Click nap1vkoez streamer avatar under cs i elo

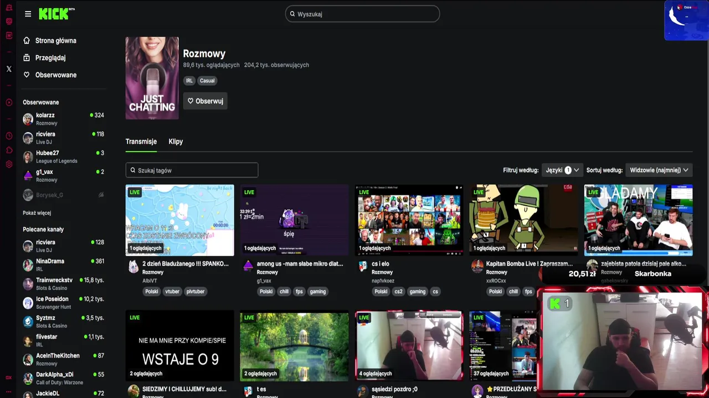coord(363,267)
